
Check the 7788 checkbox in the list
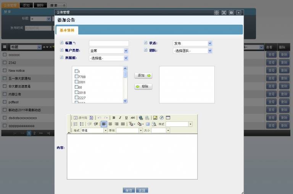pyautogui.click(x=77, y=77)
